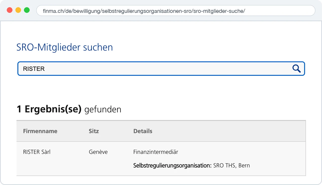322x185 pixels.
Task: Minimize the window using yellow button
Action: tap(18, 10)
